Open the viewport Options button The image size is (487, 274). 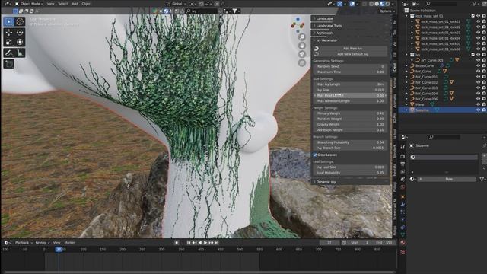coord(387,11)
